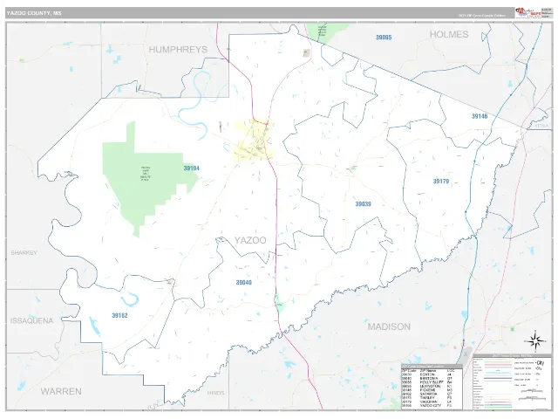This screenshot has width=558, height=419.
Task: Select the HINDS county label
Action: (215, 393)
